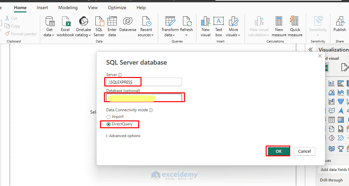Collapse the Visualizations pane with double chevron
Screen dimensions: 349x186
point(310,50)
